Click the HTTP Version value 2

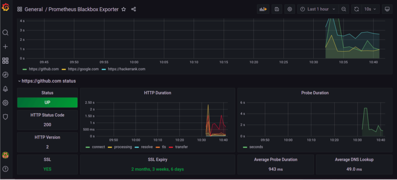47,147
